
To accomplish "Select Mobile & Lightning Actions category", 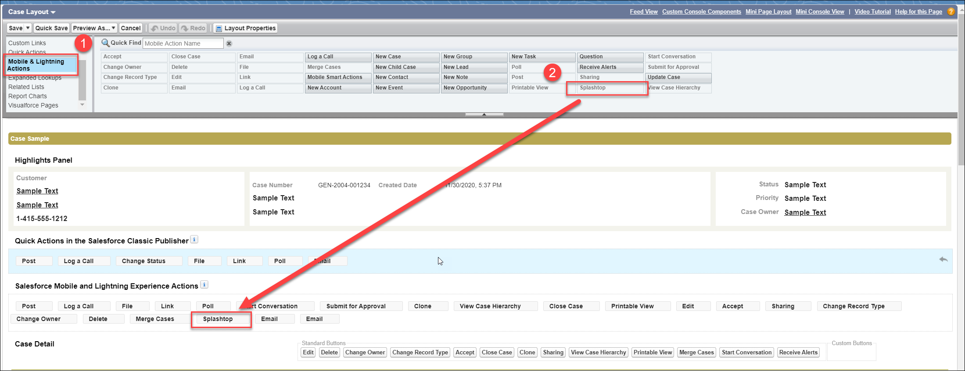I will pos(42,65).
